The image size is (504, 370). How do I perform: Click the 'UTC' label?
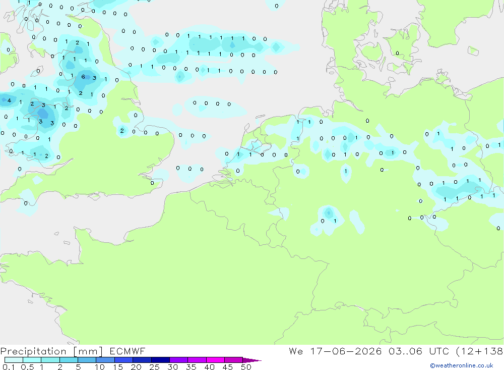pos(439,351)
